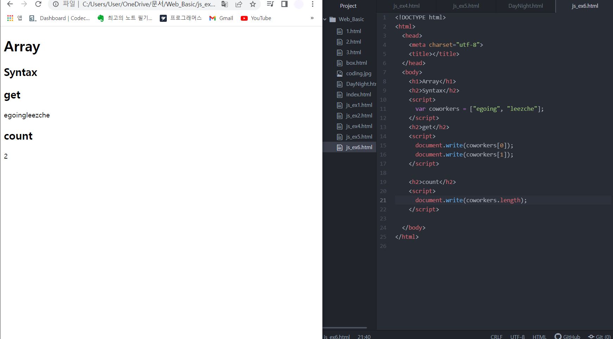The width and height of the screenshot is (613, 339).
Task: Click the browser back arrow
Action: tap(10, 4)
